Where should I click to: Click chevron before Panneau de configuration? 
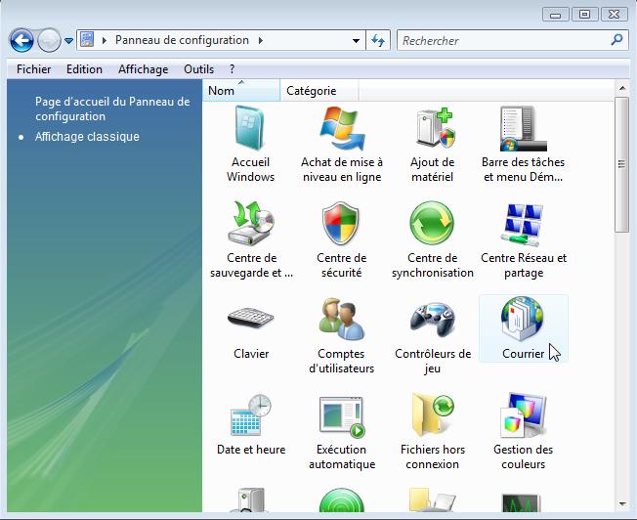[x=105, y=40]
